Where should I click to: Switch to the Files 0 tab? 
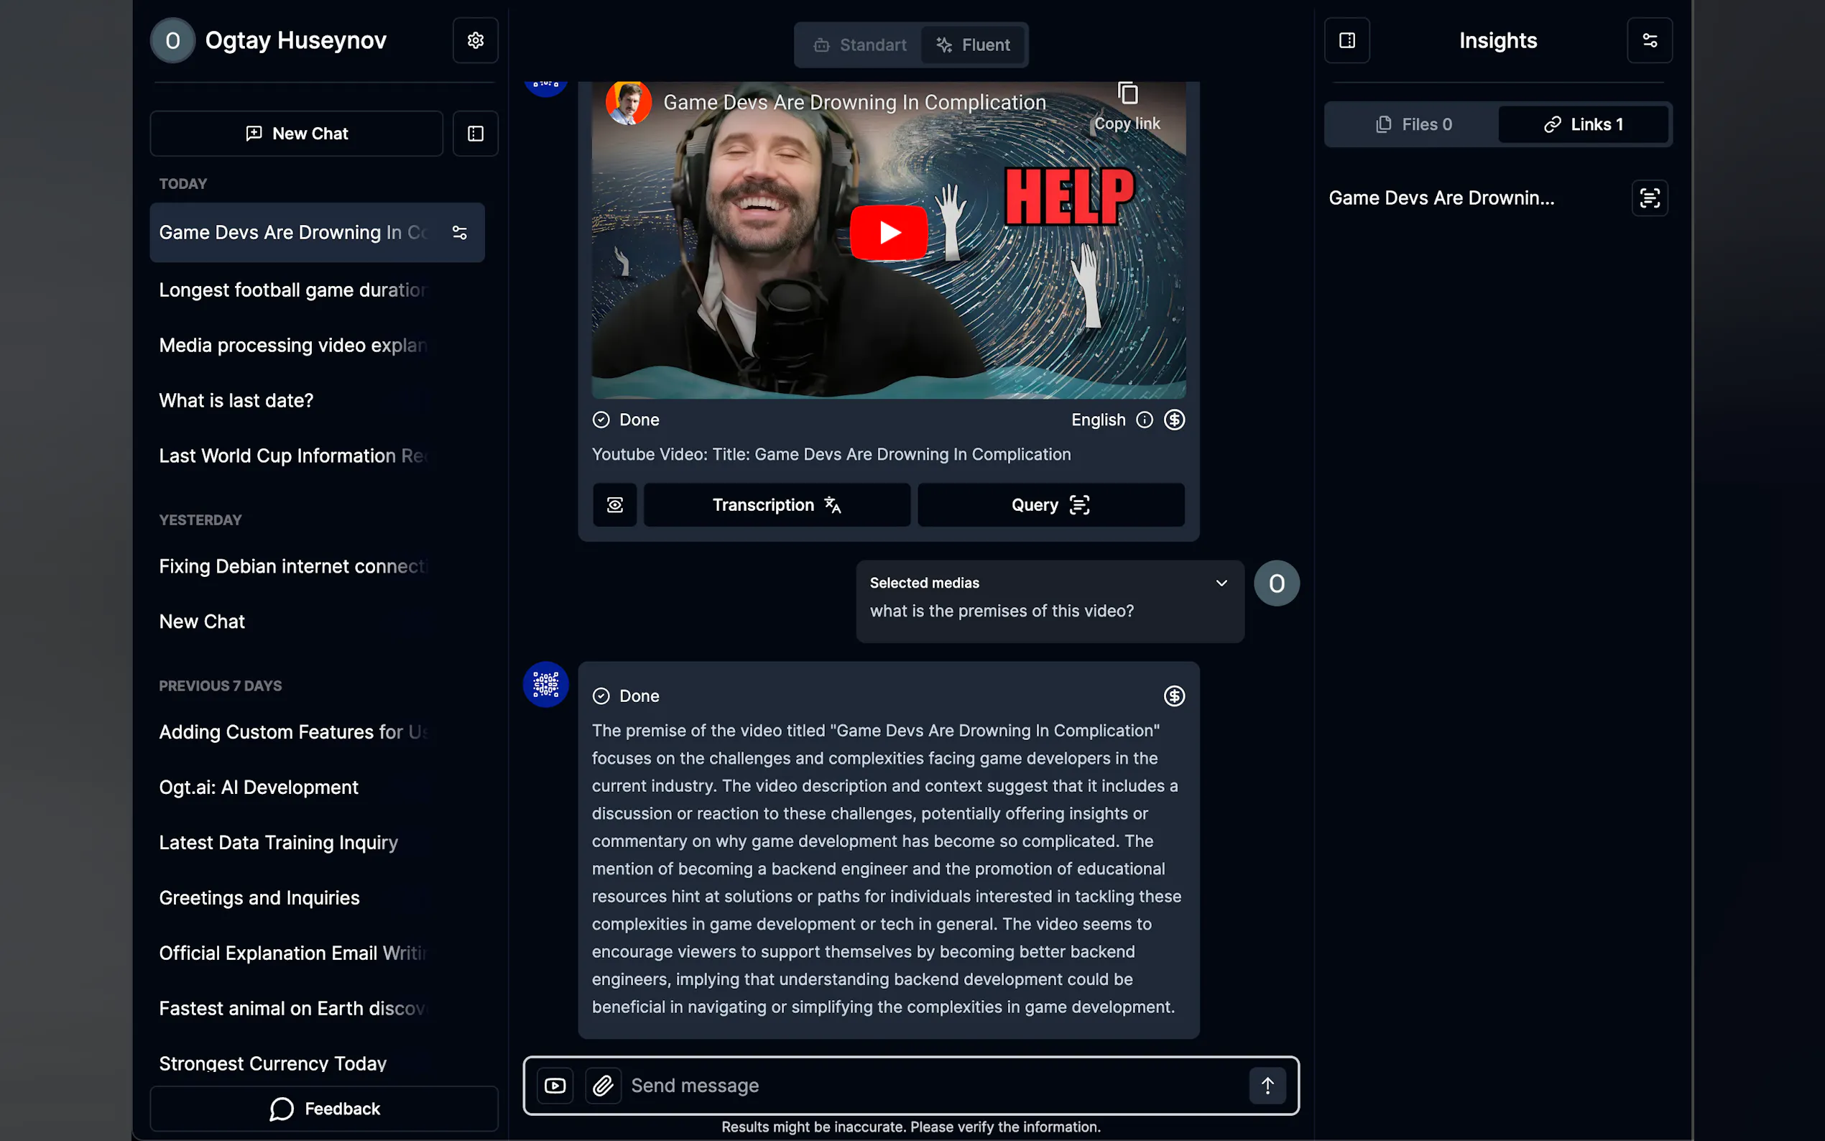click(x=1413, y=124)
